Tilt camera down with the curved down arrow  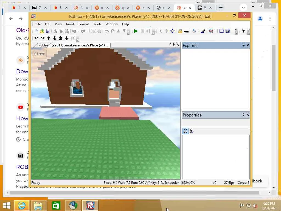(55, 38)
